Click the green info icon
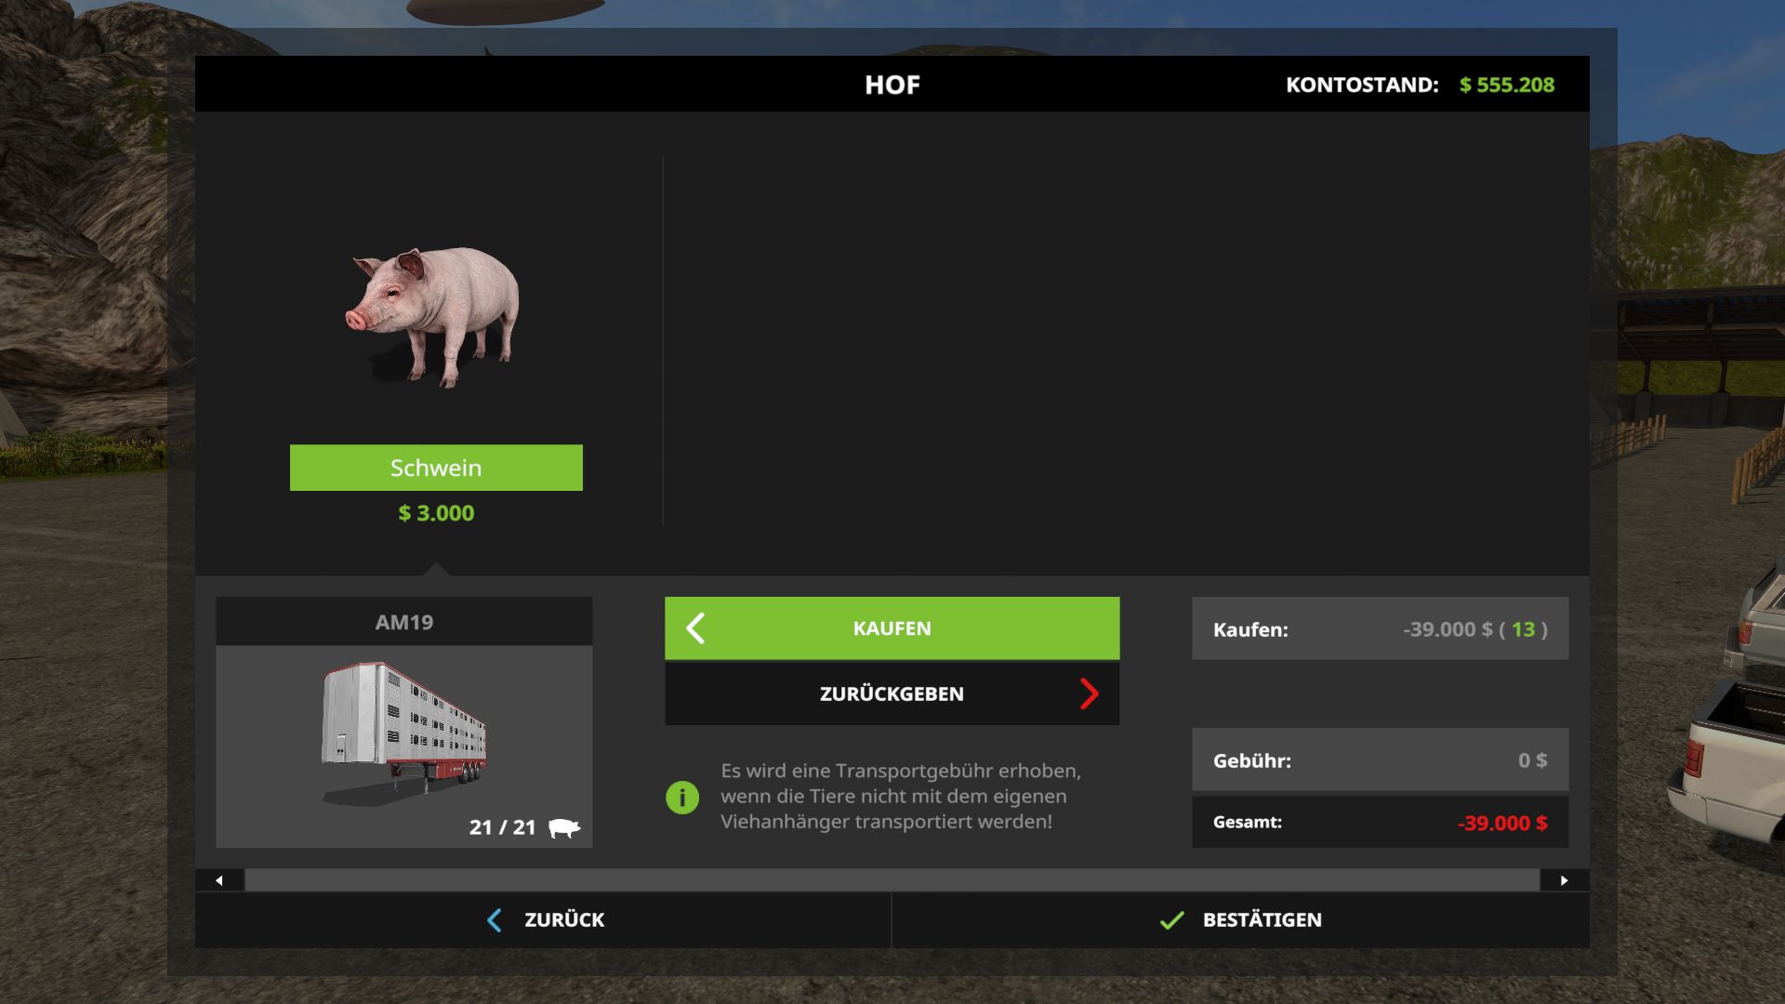This screenshot has height=1004, width=1785. 682,797
